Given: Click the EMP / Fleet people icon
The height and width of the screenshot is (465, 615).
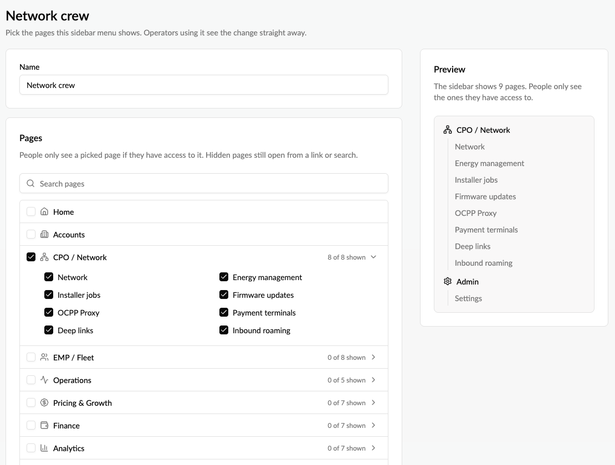Looking at the screenshot, I should tap(44, 357).
